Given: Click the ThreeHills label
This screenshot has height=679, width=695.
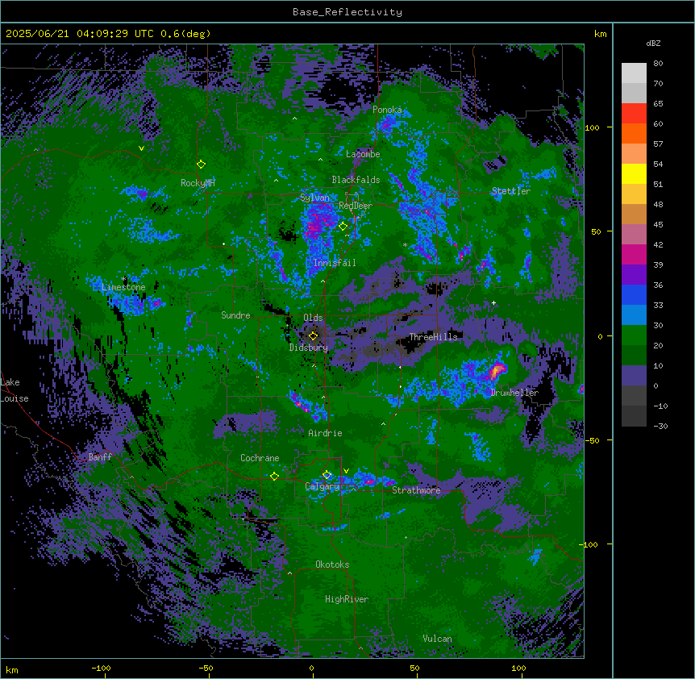Looking at the screenshot, I should pyautogui.click(x=433, y=337).
